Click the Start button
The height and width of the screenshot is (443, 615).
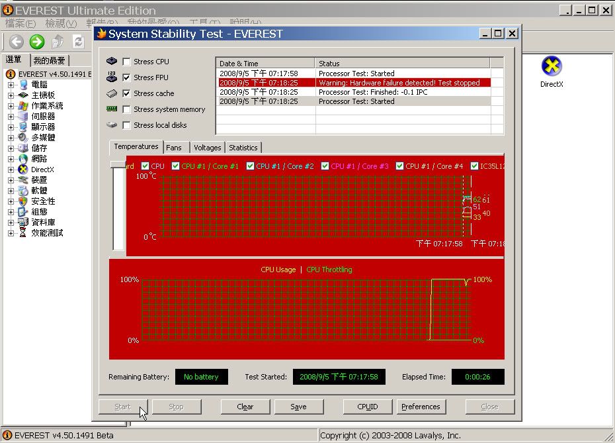(x=123, y=407)
